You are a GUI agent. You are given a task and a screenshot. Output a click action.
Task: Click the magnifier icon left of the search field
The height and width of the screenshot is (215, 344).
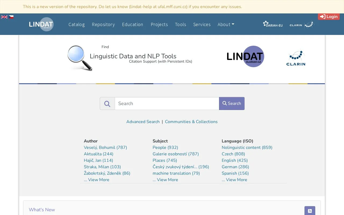[x=107, y=103]
